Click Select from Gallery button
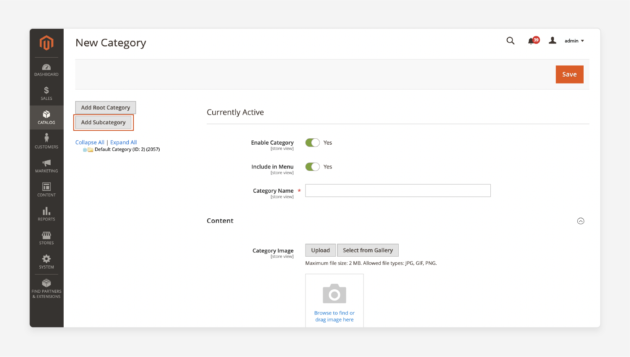 click(x=368, y=250)
